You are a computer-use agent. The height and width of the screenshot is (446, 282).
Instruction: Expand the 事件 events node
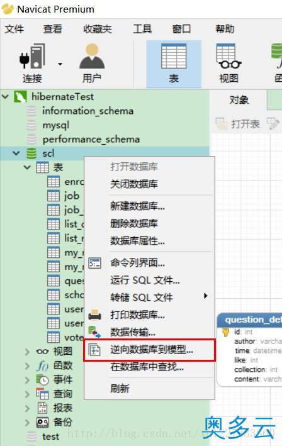click(27, 380)
